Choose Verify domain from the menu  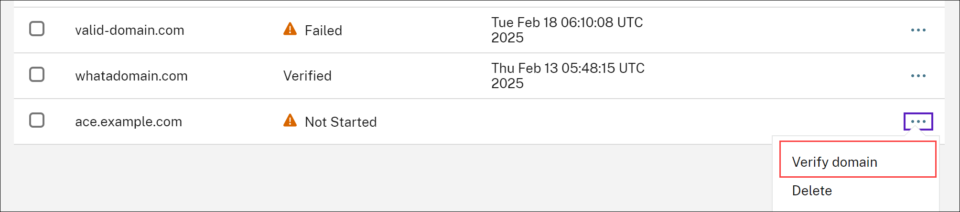834,162
